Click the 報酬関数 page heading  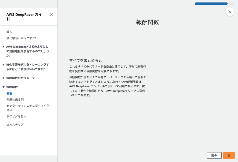(x=147, y=22)
